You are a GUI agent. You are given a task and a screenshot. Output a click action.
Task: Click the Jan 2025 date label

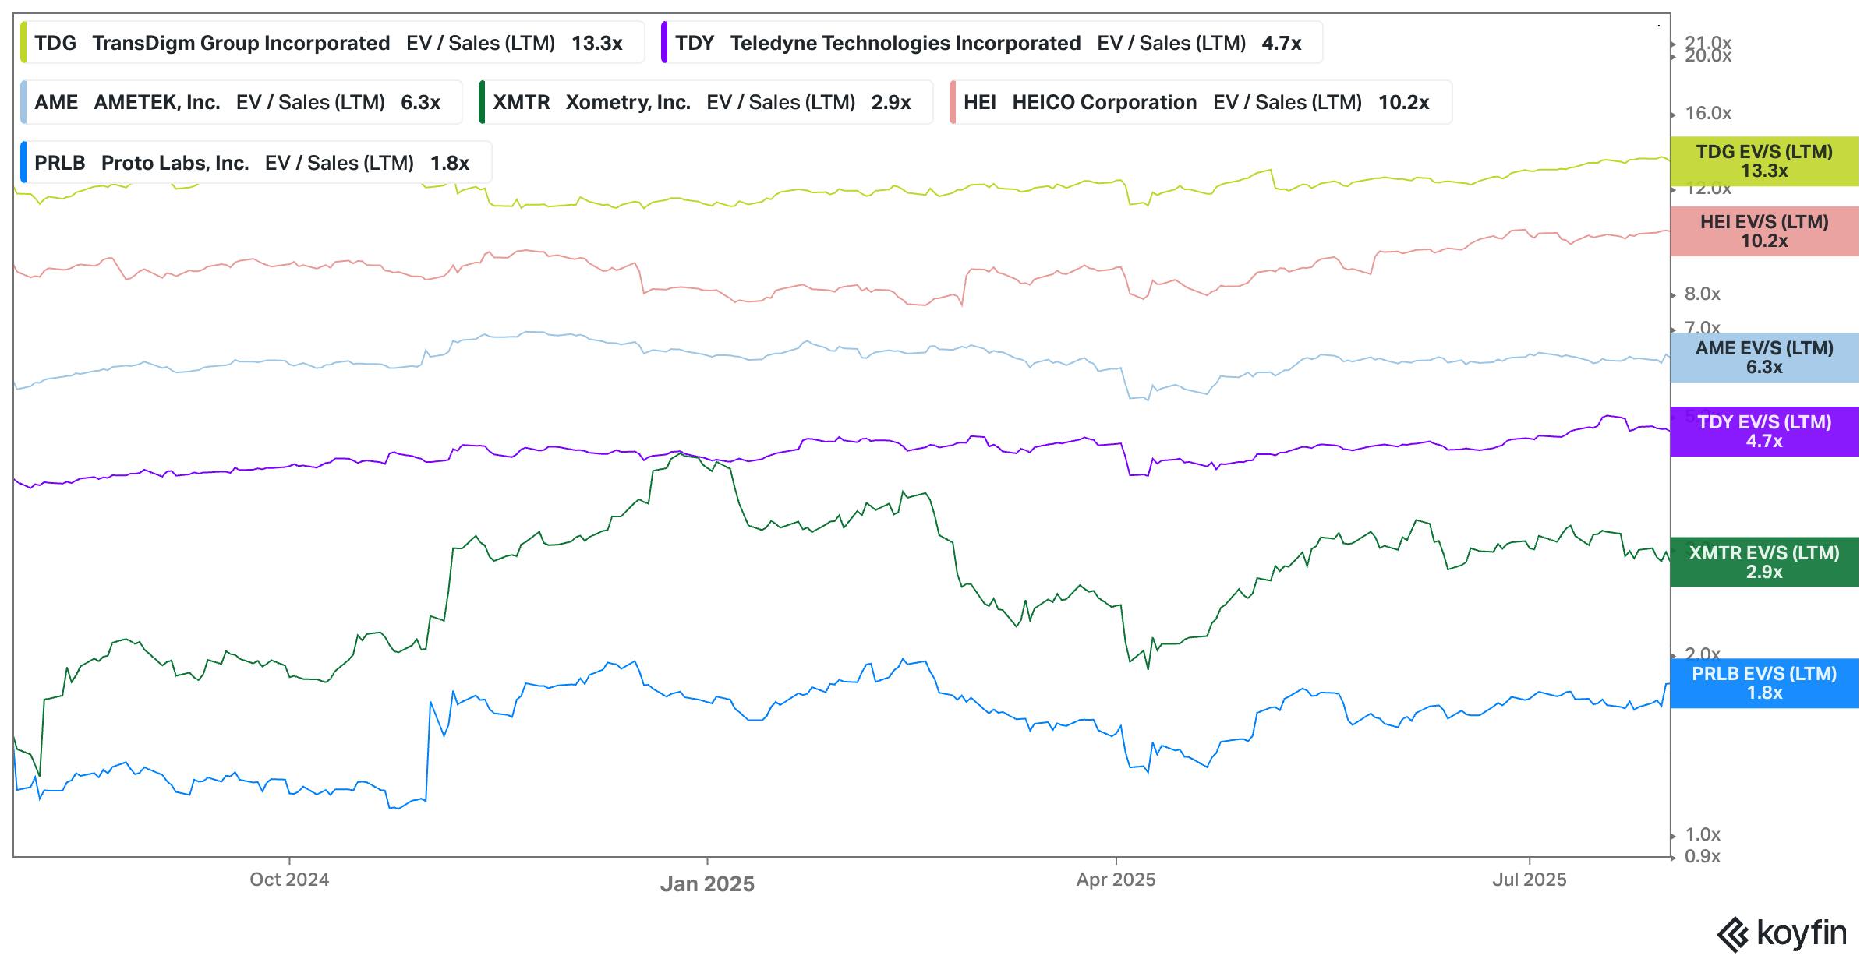707,883
